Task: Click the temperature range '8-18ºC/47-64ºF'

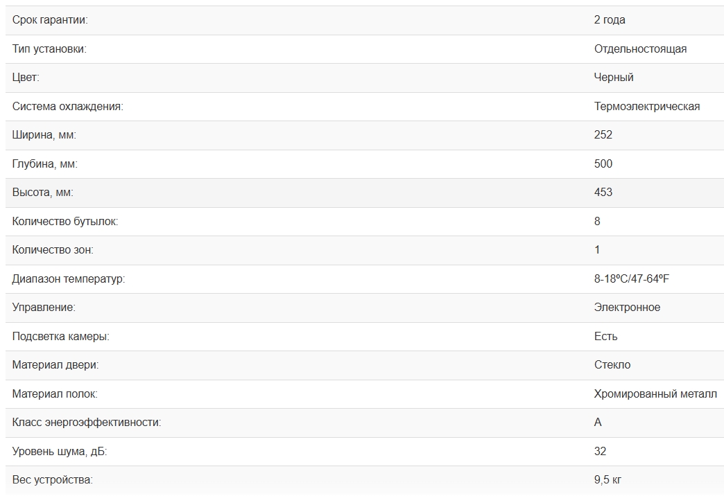Action: click(631, 278)
